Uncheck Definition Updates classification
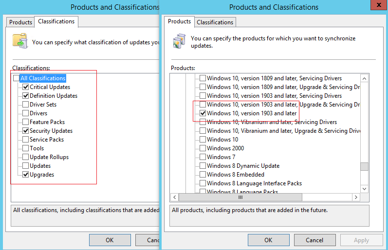Screen dimensions: 388x250 (25, 96)
